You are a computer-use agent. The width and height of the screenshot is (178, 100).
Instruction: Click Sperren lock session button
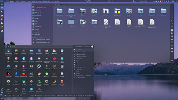[x=31, y=96]
